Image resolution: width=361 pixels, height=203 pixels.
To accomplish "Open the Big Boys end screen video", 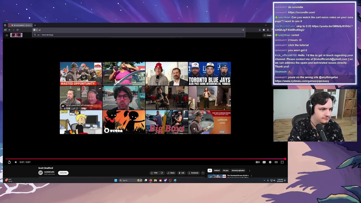I will pos(167,122).
